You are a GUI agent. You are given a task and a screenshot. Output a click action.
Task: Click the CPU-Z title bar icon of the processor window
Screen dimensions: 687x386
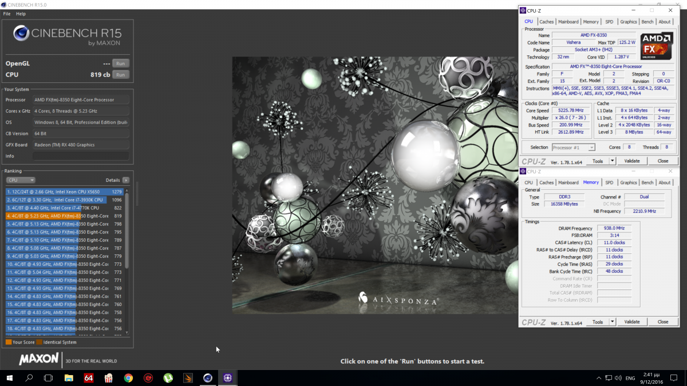[x=522, y=10]
